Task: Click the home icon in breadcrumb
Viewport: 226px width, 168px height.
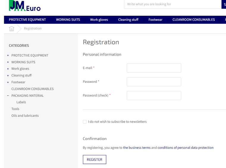Action: point(12,28)
